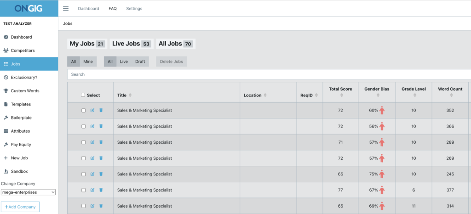Sort table by Title column
The width and height of the screenshot is (471, 214).
tap(130, 96)
